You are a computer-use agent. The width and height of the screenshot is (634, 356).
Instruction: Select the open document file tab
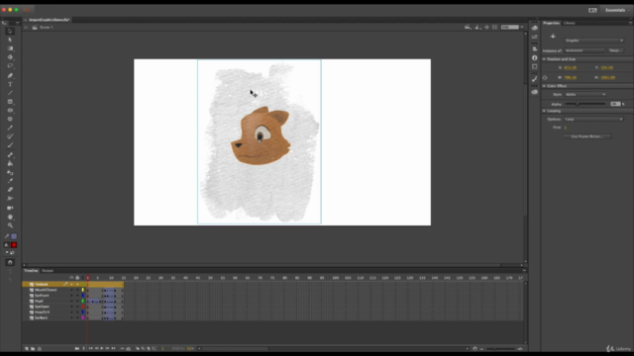pyautogui.click(x=49, y=20)
